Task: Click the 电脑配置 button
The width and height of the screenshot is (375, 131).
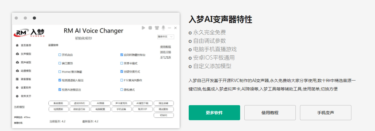Action: (x=100, y=109)
